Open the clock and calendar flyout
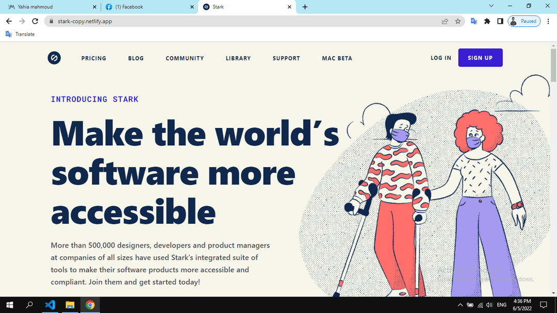 click(522, 305)
